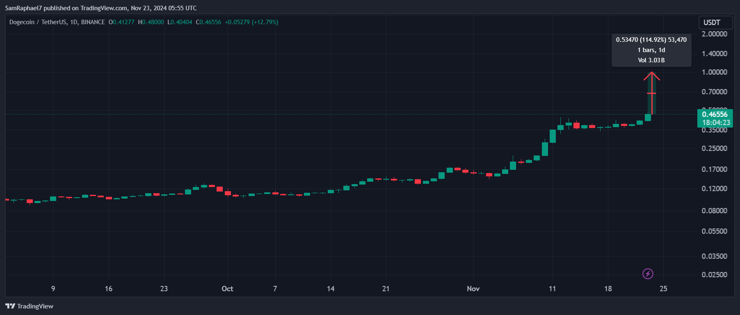Click the countdown timer 18:04:23
This screenshot has width=740, height=315.
(716, 123)
